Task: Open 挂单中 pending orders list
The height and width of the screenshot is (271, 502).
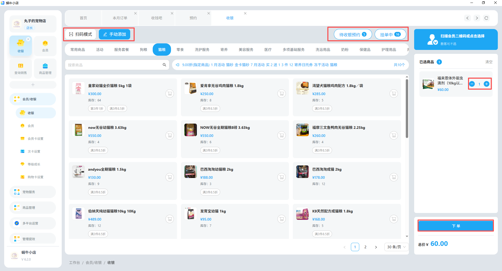Action: (390, 34)
